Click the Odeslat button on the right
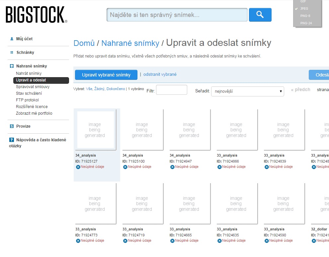Image resolution: width=329 pixels, height=257 pixels. click(x=319, y=75)
